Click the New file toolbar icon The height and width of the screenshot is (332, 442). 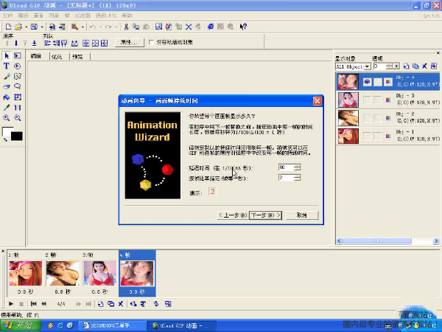click(7, 27)
